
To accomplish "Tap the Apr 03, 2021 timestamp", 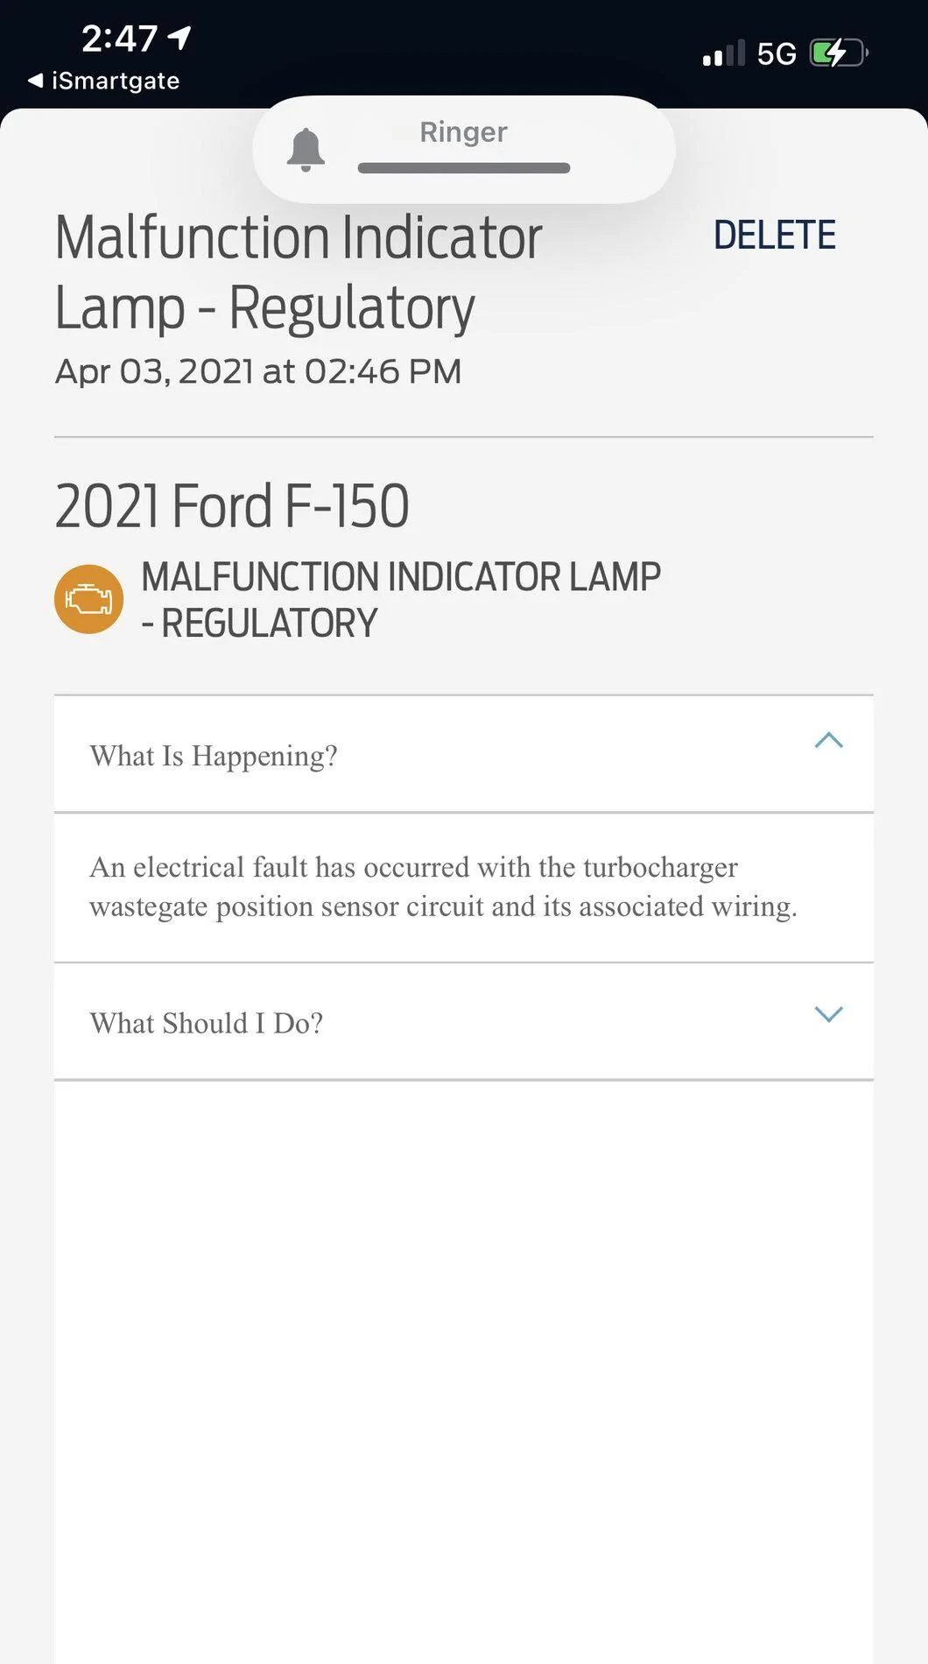I will tap(258, 371).
